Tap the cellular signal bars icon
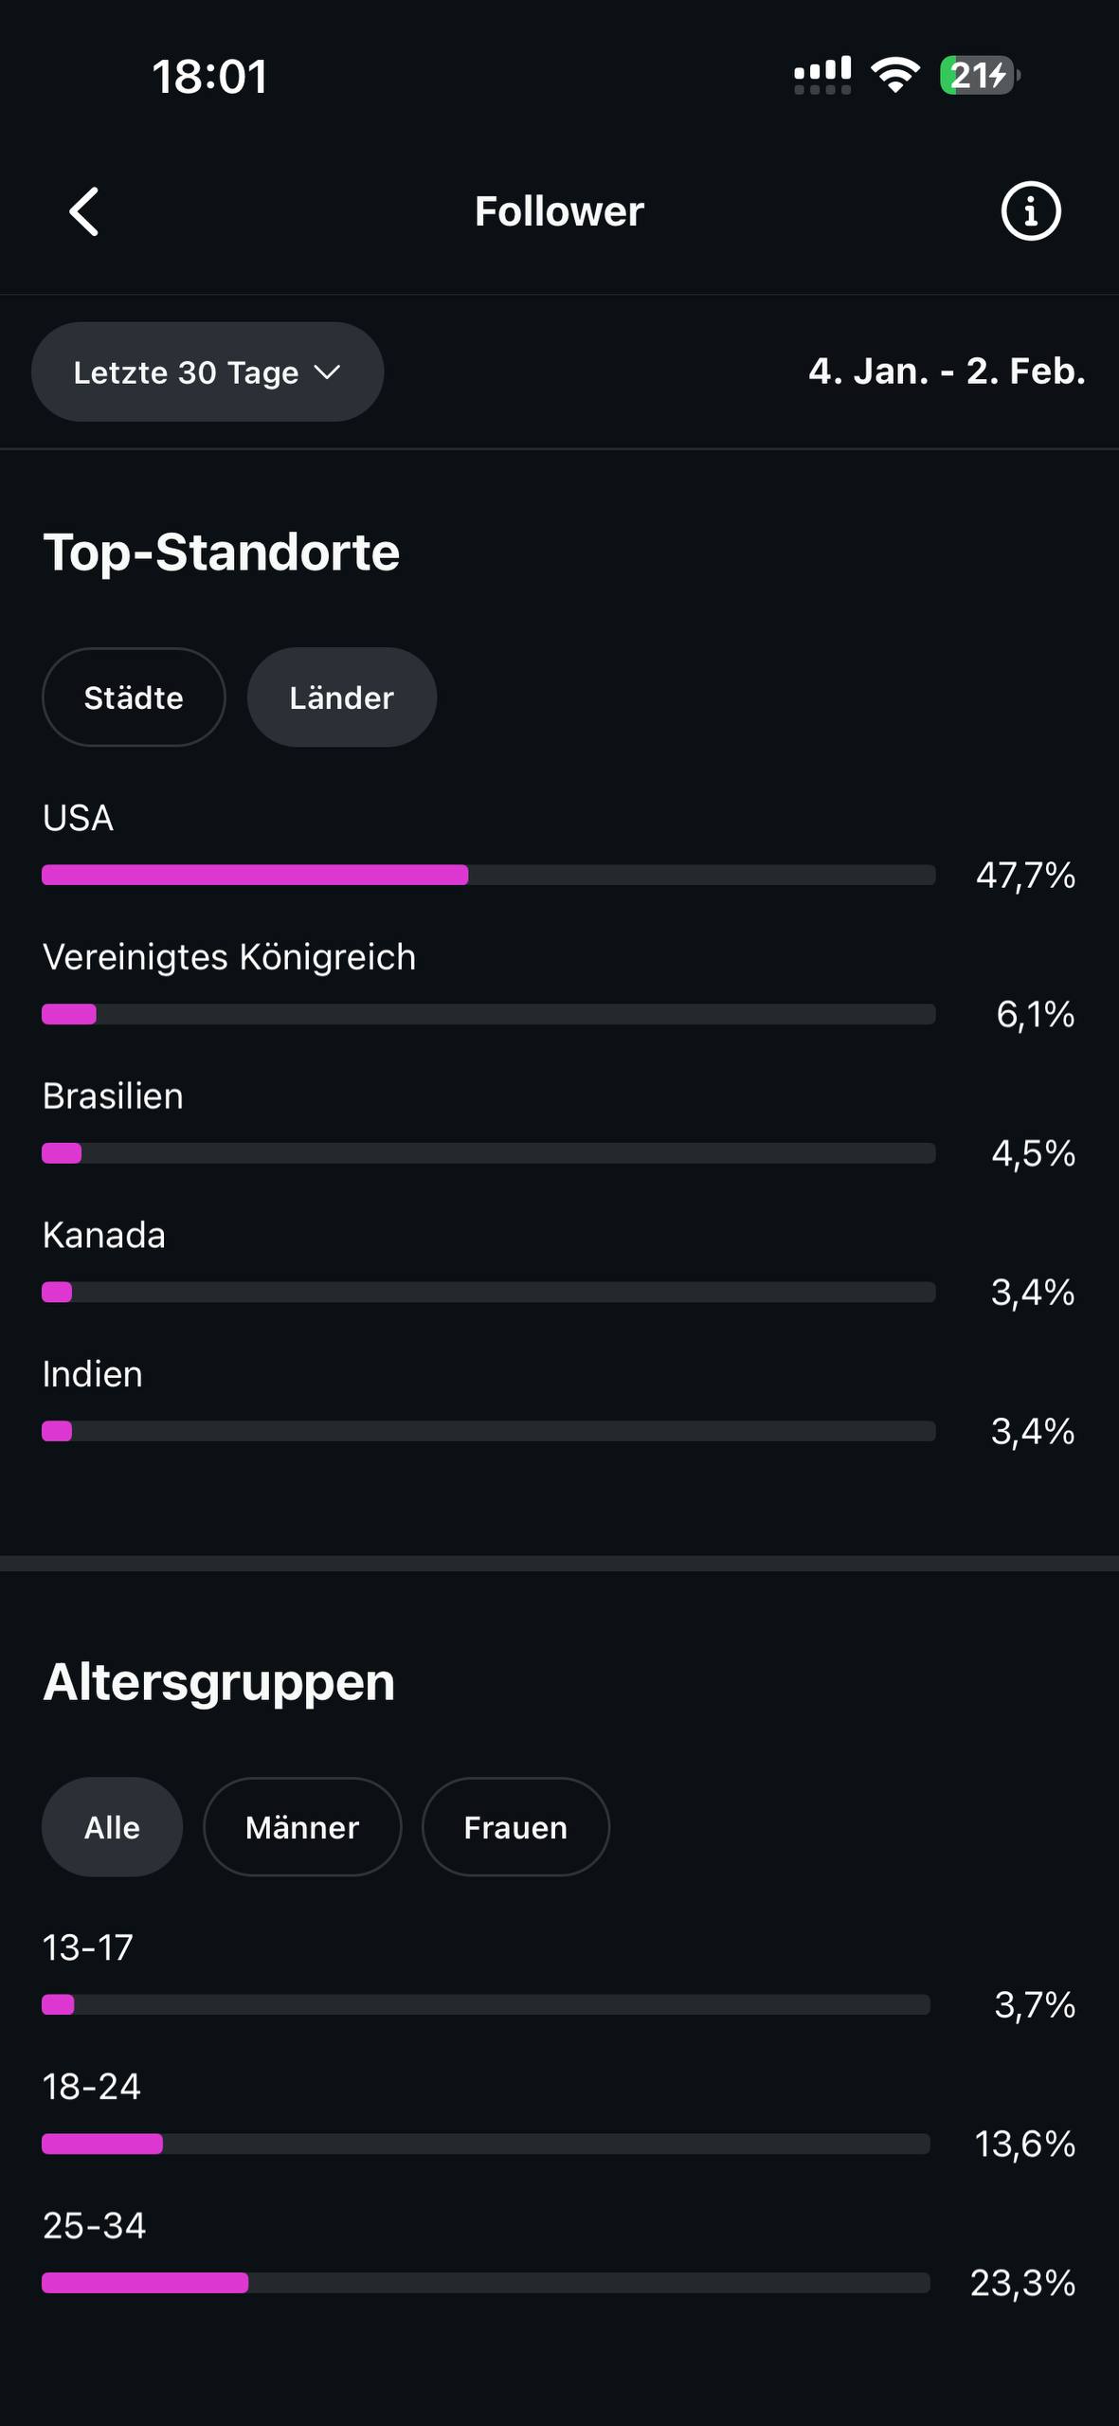The image size is (1119, 2426). 821,75
